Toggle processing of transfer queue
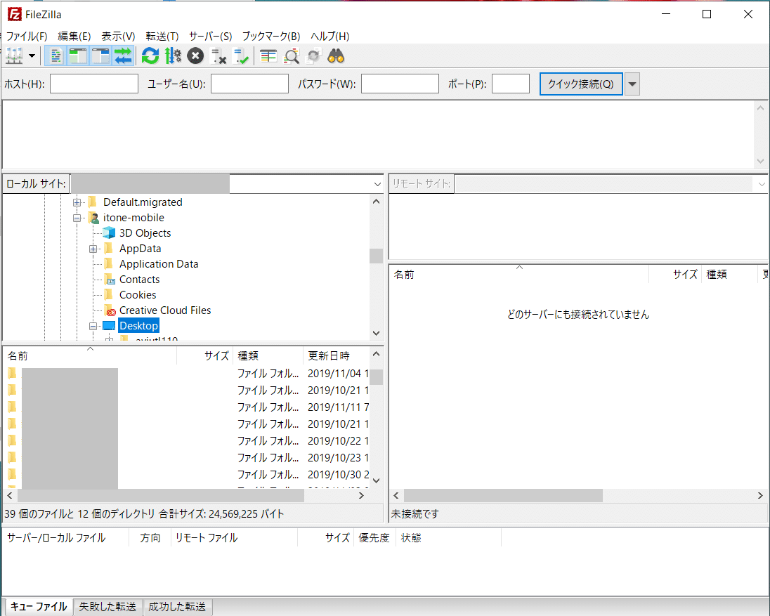Image resolution: width=770 pixels, height=616 pixels. [173, 56]
